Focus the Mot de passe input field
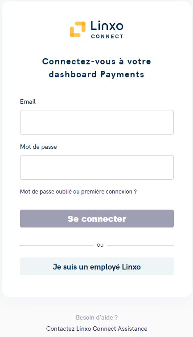 click(x=97, y=168)
